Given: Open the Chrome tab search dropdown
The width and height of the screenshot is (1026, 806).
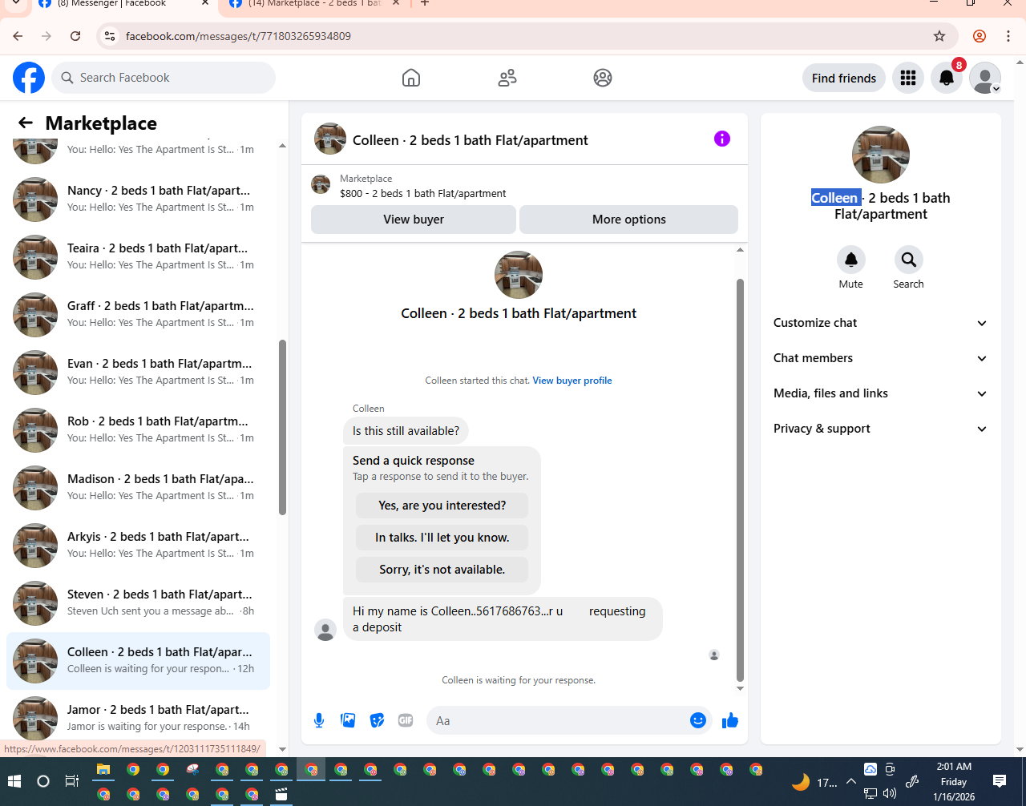Looking at the screenshot, I should pyautogui.click(x=16, y=4).
